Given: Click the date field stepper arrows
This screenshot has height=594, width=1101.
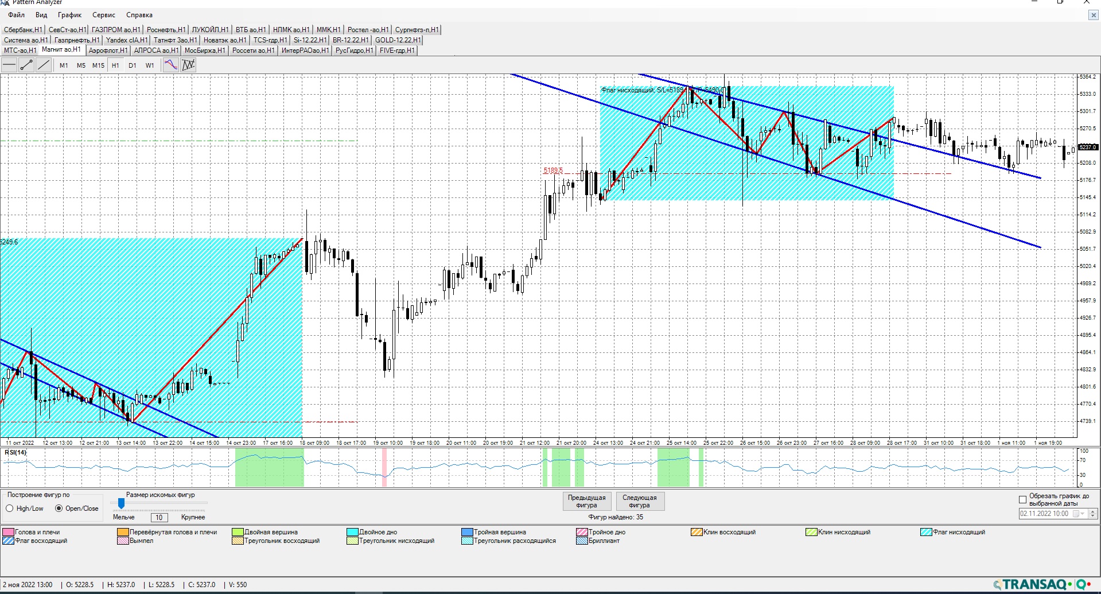Looking at the screenshot, I should tap(1092, 514).
